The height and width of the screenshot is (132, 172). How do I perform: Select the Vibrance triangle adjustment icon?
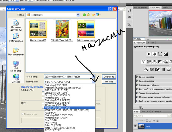coord(143,62)
